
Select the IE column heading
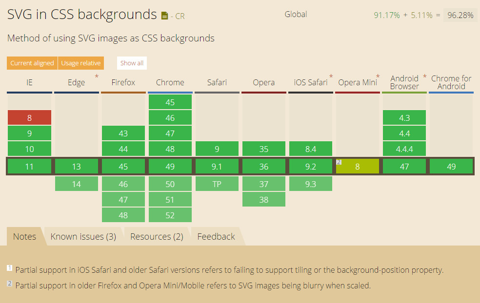(x=29, y=82)
